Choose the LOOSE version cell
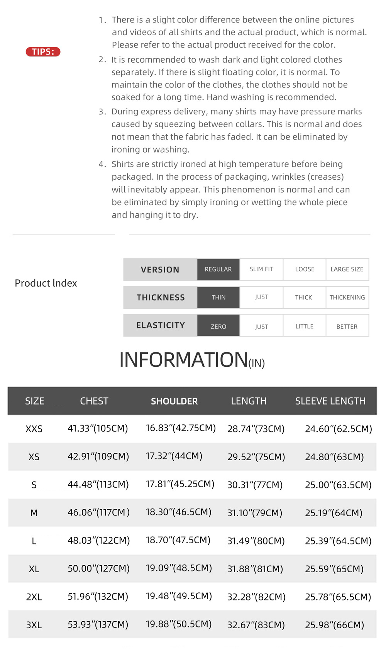The image size is (386, 653). pos(305,269)
